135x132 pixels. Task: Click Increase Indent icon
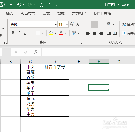coord(115,33)
